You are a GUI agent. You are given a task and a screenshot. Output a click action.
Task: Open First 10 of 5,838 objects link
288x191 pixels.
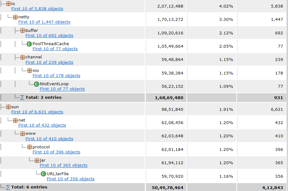[37, 9]
